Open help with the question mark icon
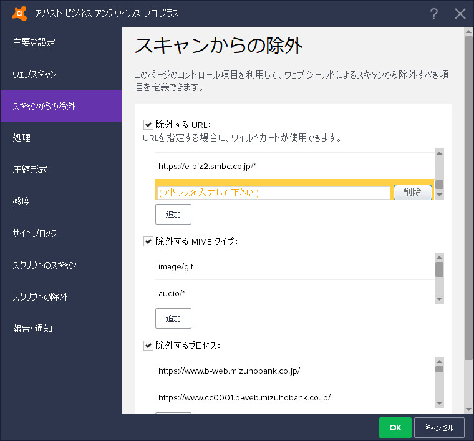This screenshot has width=474, height=441. (434, 14)
